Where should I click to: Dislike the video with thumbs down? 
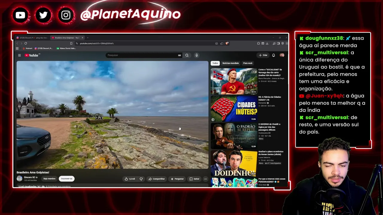click(141, 179)
